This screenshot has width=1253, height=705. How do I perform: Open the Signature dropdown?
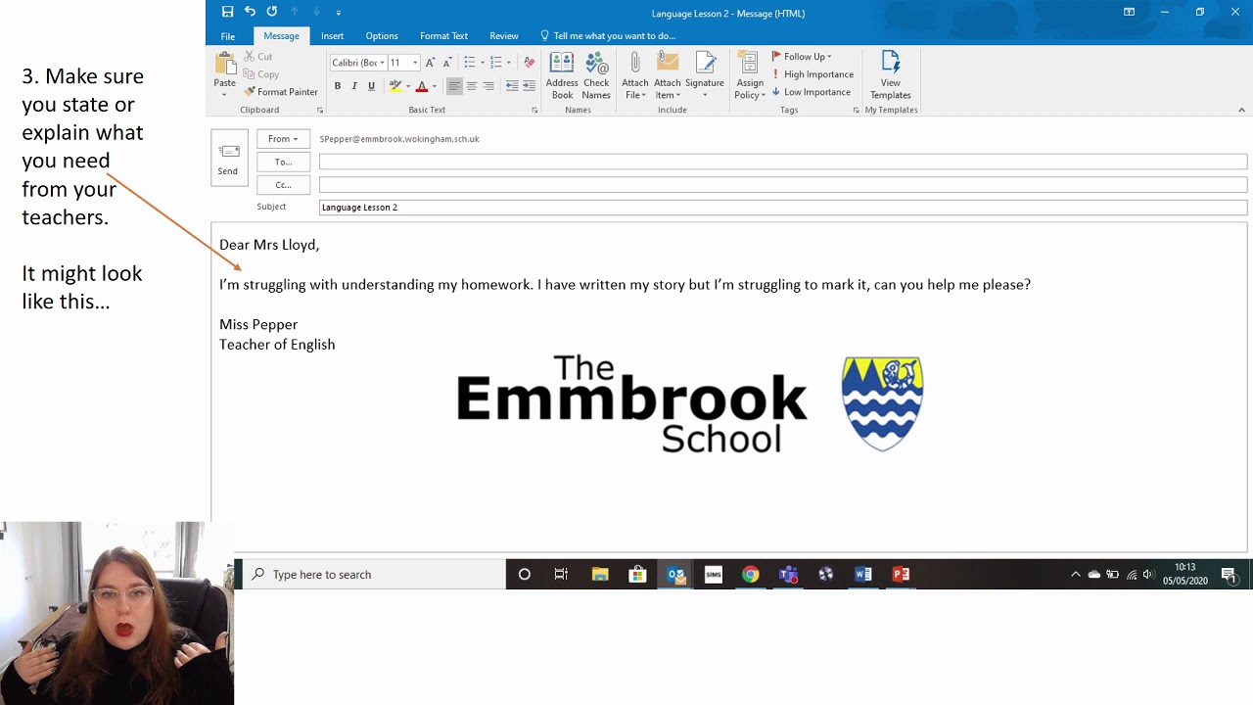point(704,75)
